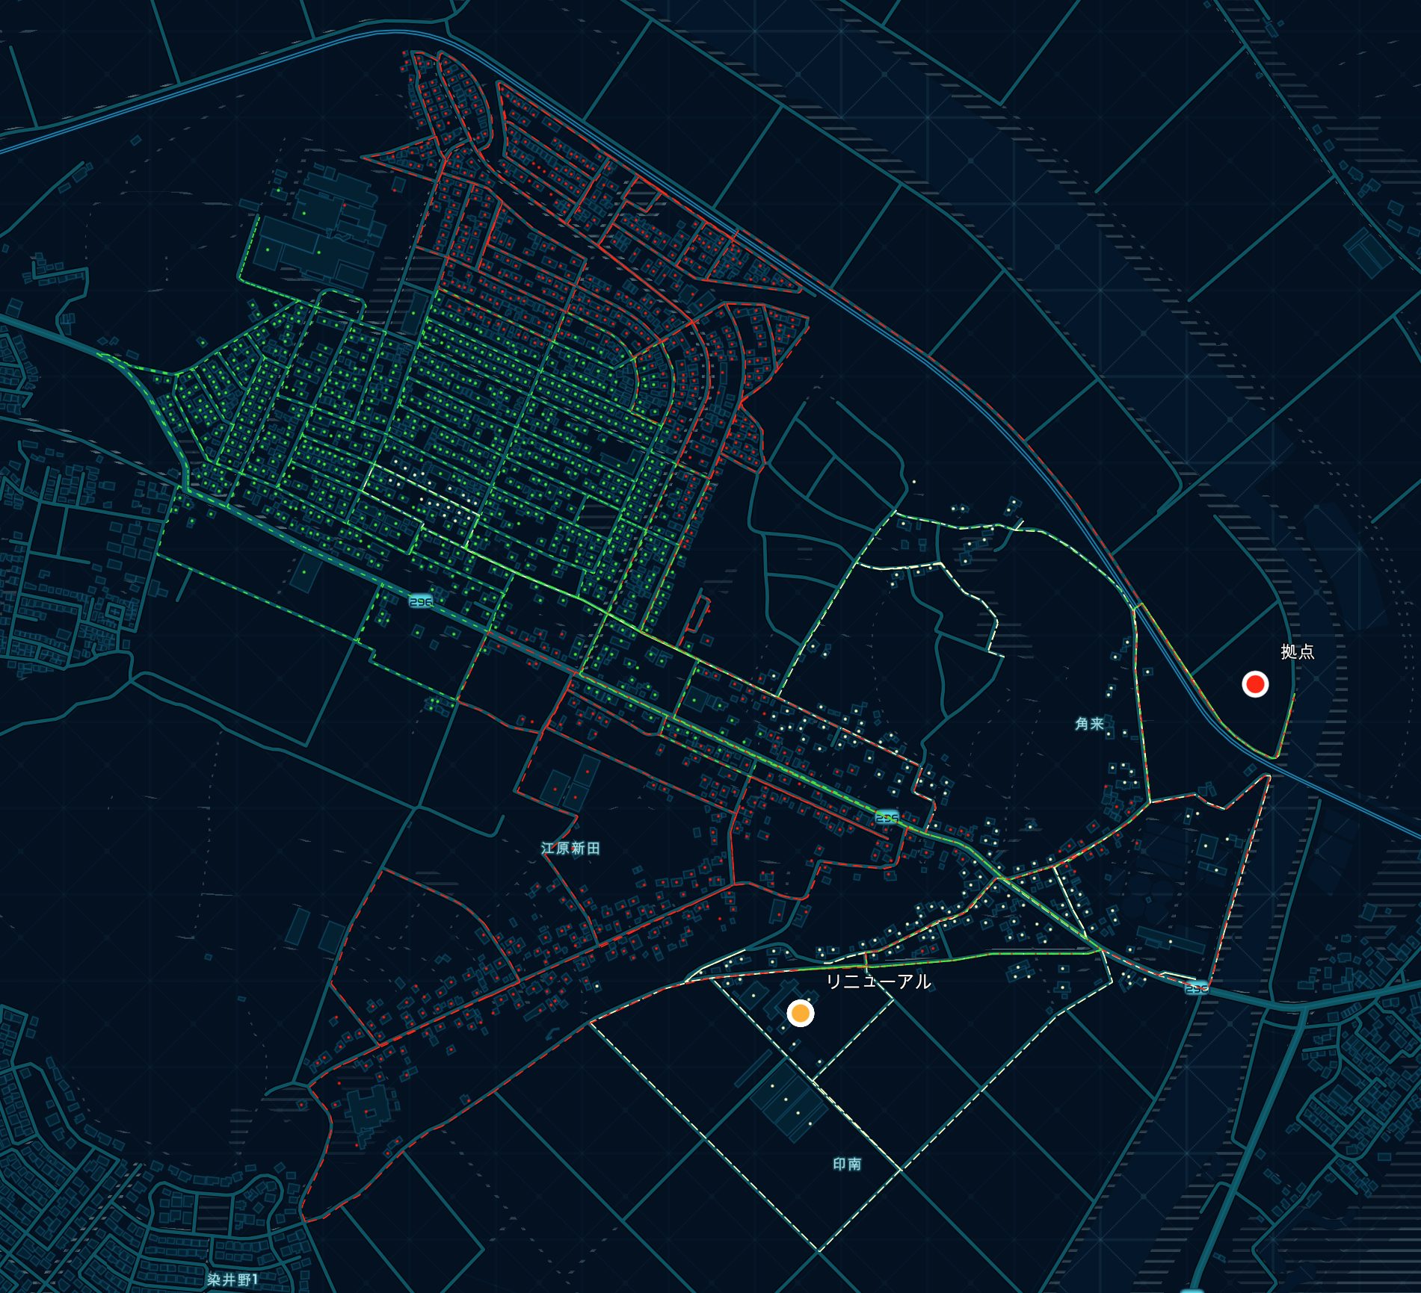This screenshot has height=1293, width=1421.
Task: Click the 拠点 text label
Action: tap(1297, 651)
